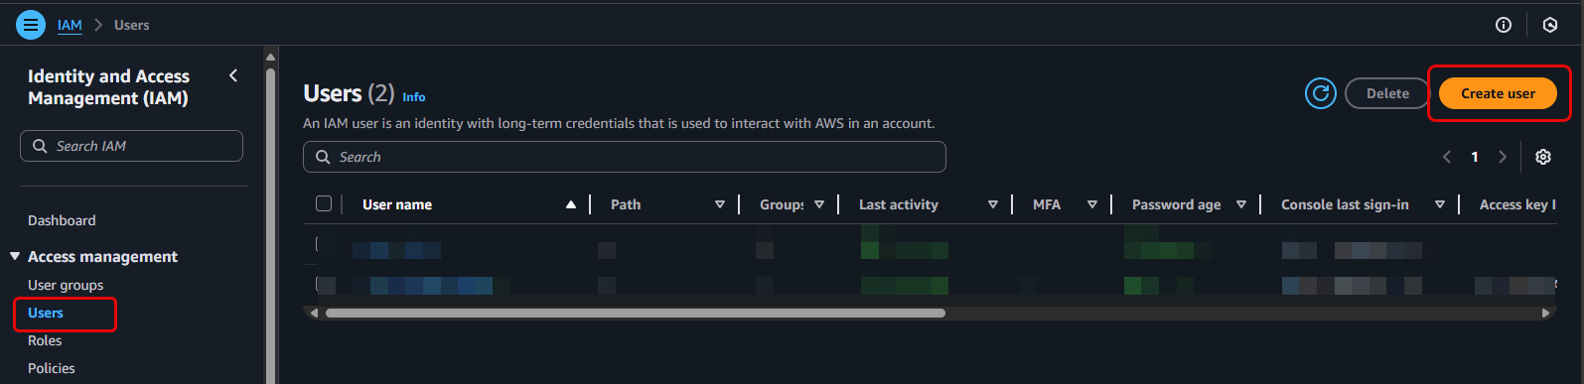
Task: Open the info panel icon in top bar
Action: pos(1504,25)
